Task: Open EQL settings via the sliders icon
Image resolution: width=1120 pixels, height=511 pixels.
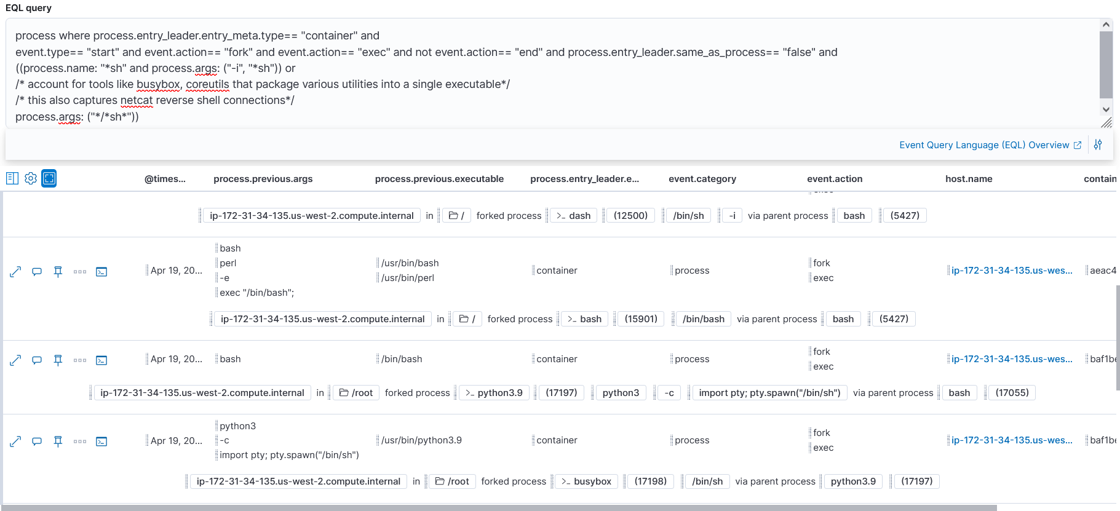Action: pyautogui.click(x=1098, y=145)
